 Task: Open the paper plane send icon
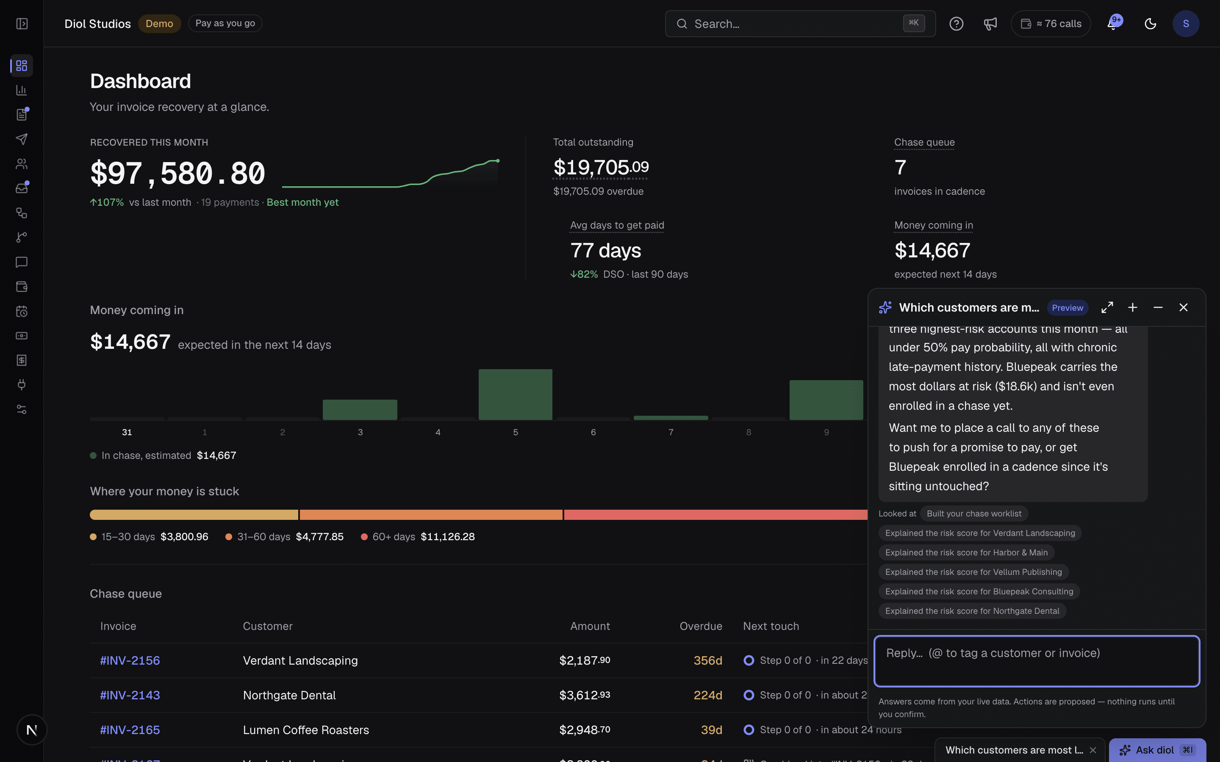point(22,139)
